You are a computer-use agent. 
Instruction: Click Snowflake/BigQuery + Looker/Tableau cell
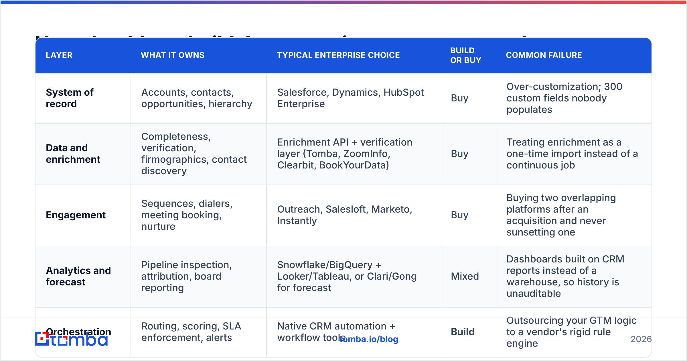353,276
